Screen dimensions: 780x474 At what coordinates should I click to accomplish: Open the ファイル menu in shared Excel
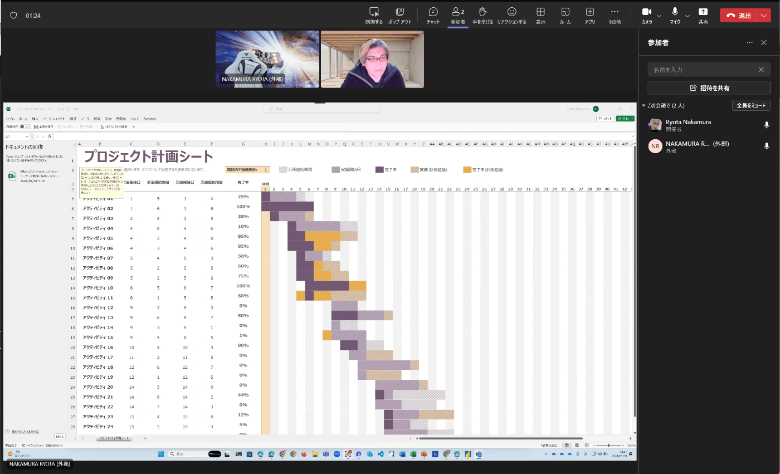(10, 119)
